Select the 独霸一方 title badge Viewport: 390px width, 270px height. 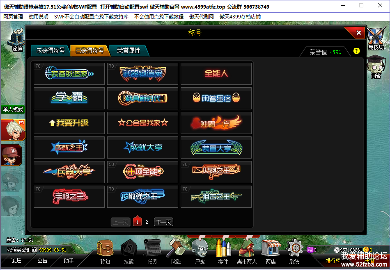pos(216,123)
